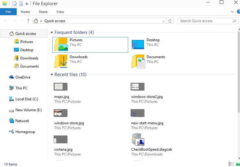Open the Customize Quick Access Toolbar dropdown

click(27, 4)
